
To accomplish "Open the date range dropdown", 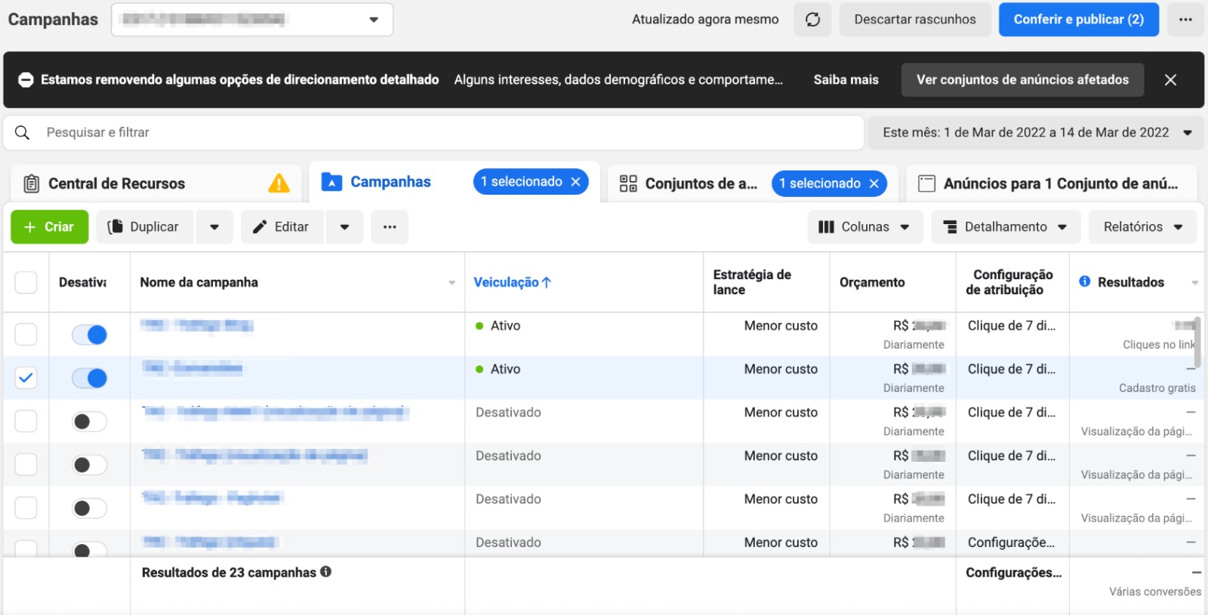I will pyautogui.click(x=1036, y=133).
